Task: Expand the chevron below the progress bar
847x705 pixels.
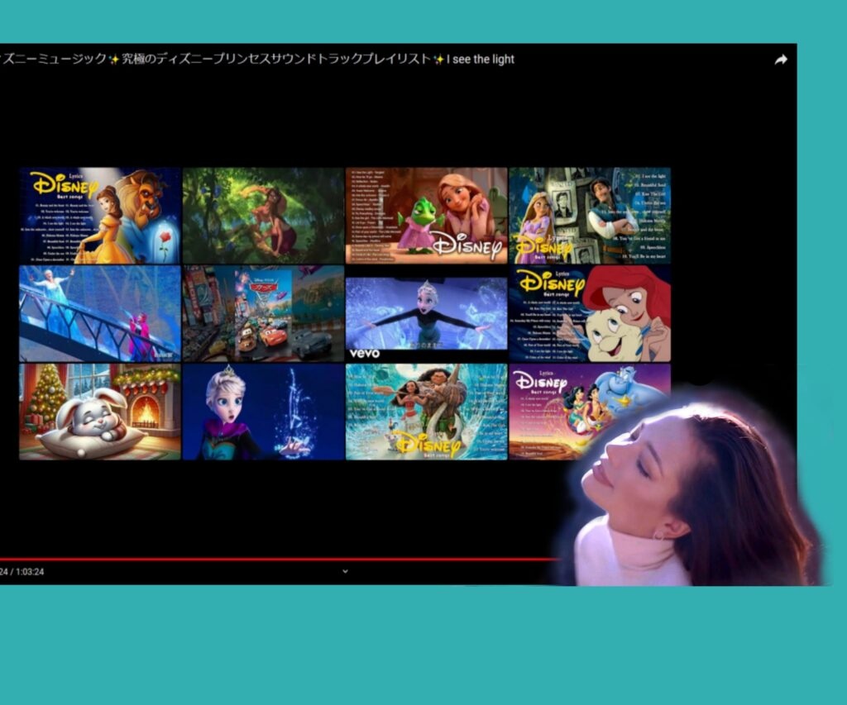Action: pos(345,571)
